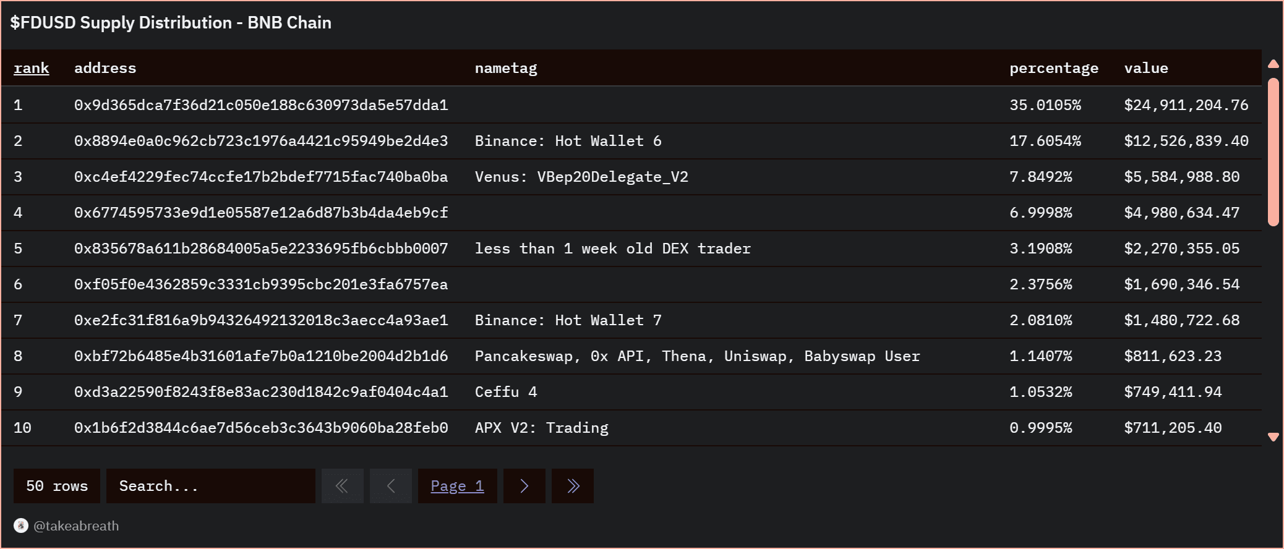Screen dimensions: 1284x549
Task: Sort by the percentage column header
Action: tap(1053, 68)
